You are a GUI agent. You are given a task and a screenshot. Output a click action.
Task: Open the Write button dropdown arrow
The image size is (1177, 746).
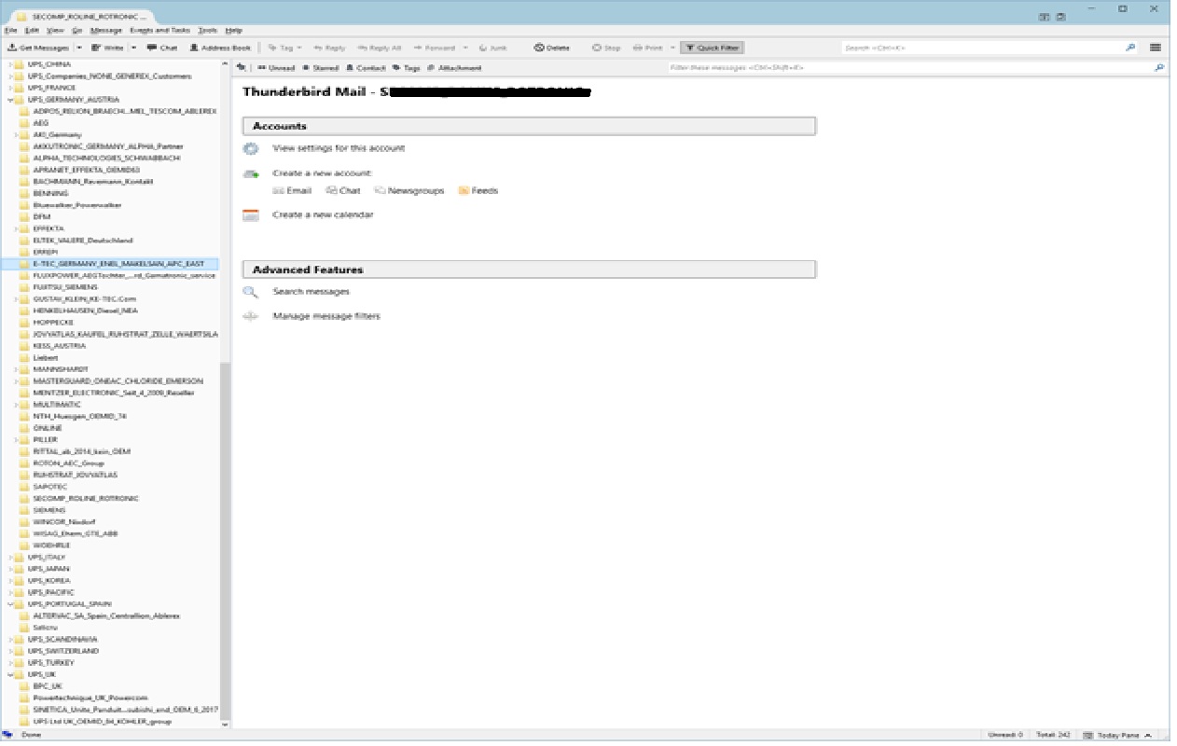tap(134, 48)
